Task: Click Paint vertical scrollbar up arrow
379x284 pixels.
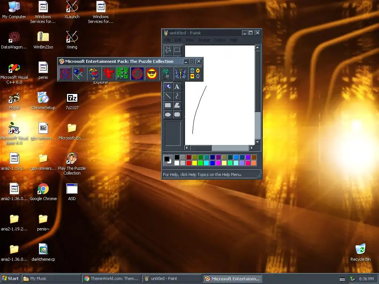Action: pos(258,48)
